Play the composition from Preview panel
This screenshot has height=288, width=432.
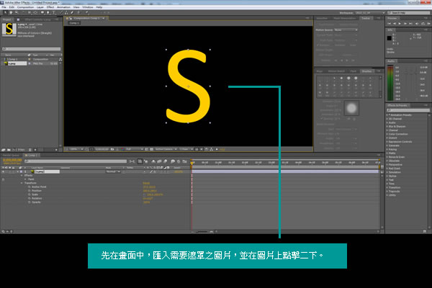coord(400,24)
